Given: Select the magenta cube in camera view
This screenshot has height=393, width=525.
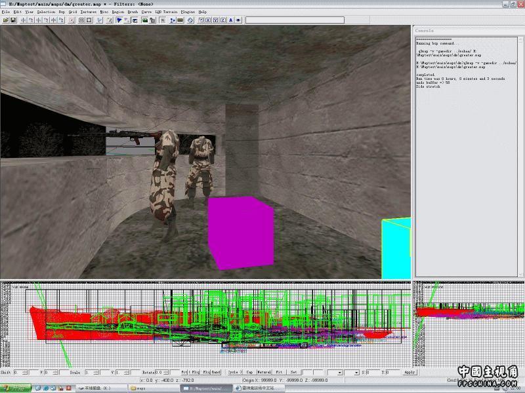Looking at the screenshot, I should point(240,233).
